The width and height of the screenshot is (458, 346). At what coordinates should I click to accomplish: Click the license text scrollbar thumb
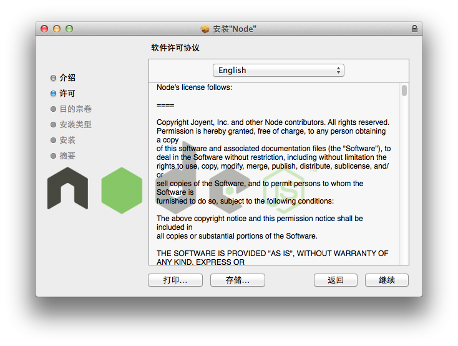pos(404,91)
